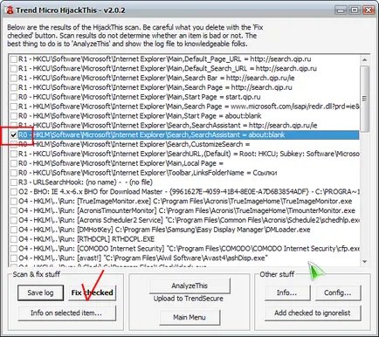The image size is (379, 337).
Task: Click the scan list scrollbar up arrow
Action: point(364,59)
